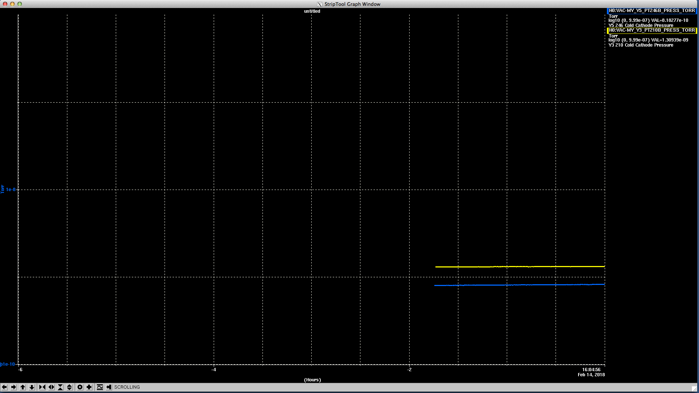699x393 pixels.
Task: Click the vertical zoom-out triangles icon
Action: pos(70,387)
